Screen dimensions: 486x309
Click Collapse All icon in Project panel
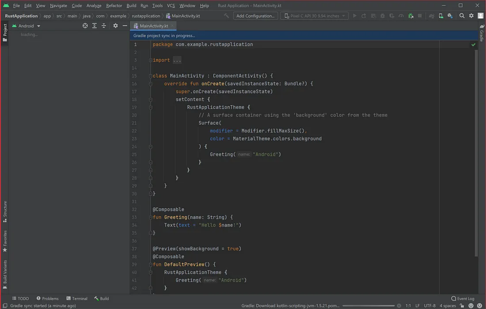(x=103, y=26)
